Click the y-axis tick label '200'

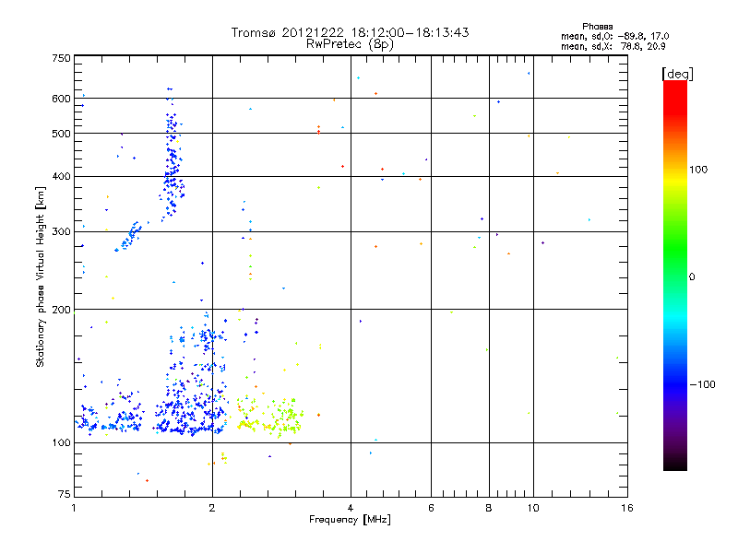tap(61, 310)
